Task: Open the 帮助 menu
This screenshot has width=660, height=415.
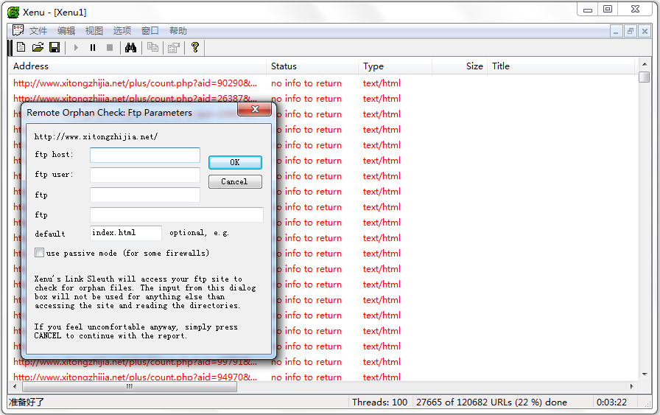Action: point(178,31)
